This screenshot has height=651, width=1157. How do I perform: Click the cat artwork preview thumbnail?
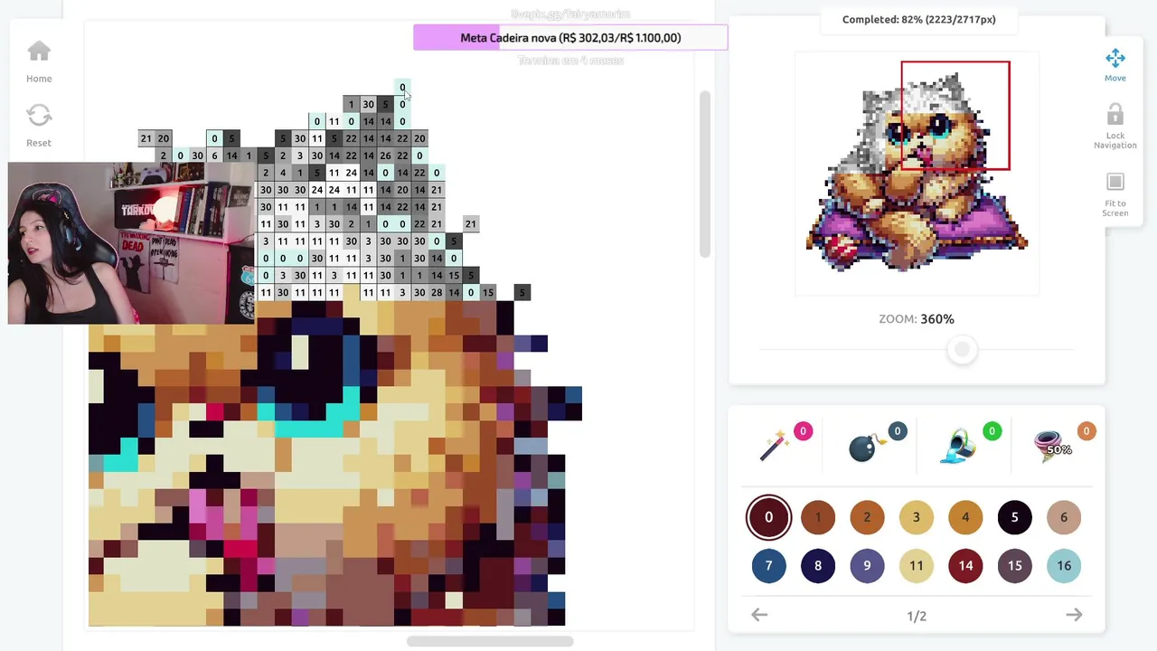[917, 172]
